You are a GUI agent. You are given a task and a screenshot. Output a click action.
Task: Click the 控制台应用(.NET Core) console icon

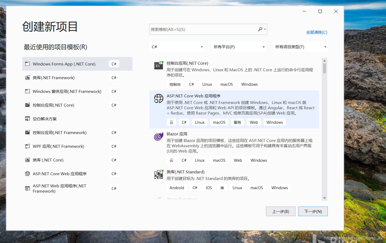(158, 65)
